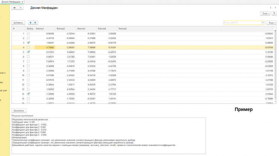Click the Выполнить button
Image resolution: width=279 pixels, height=156 pixels.
click(x=19, y=110)
